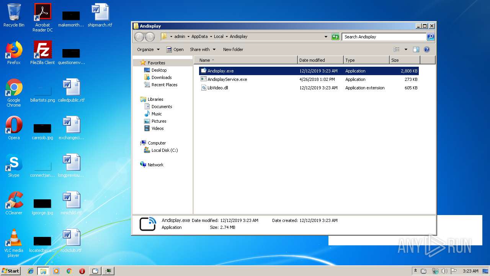The width and height of the screenshot is (490, 276).
Task: Expand the Organize dropdown menu
Action: point(148,49)
